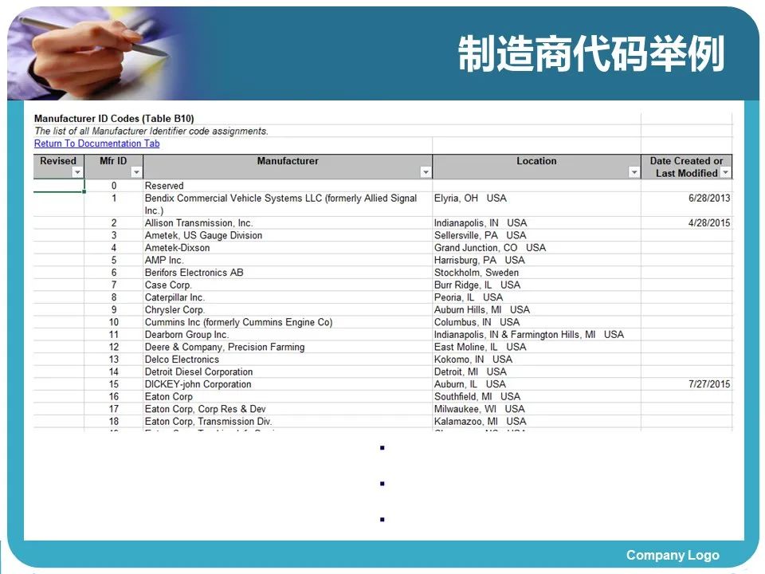Select the Stockholm, Sweden location cell
The image size is (765, 574).
(536, 273)
